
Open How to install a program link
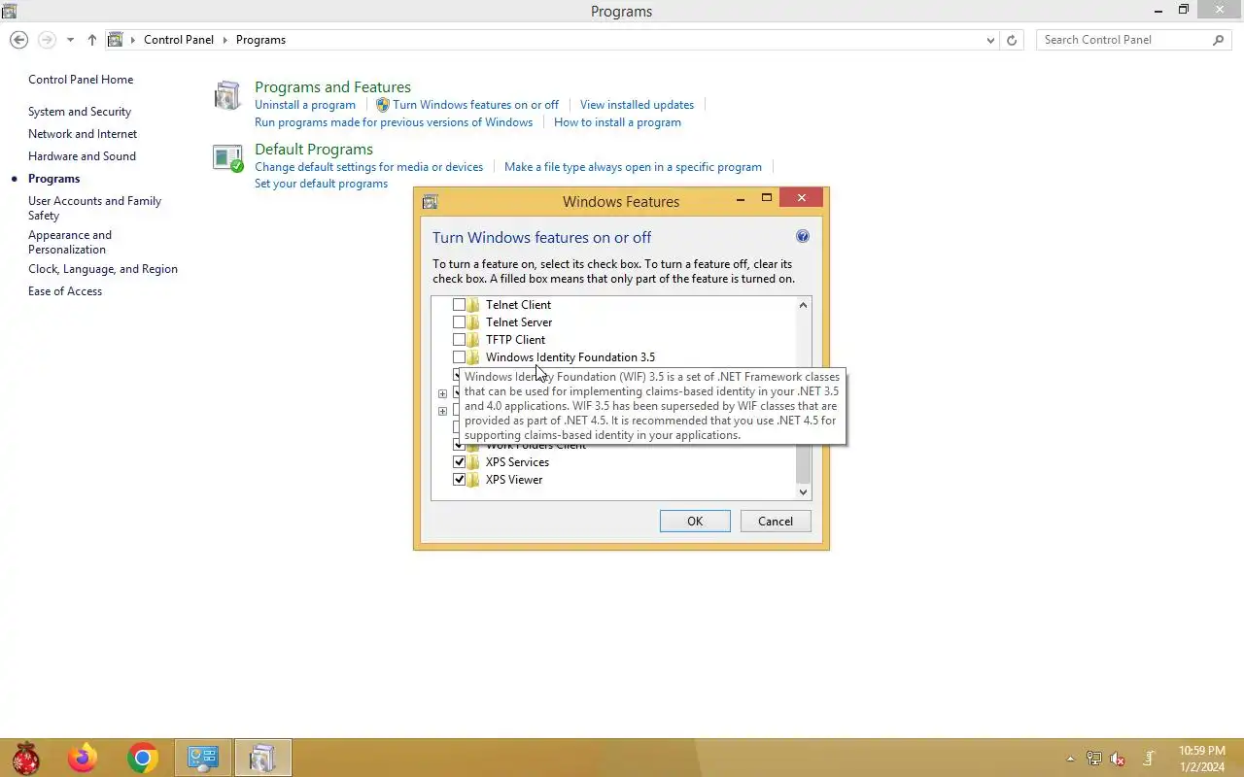coord(617,122)
